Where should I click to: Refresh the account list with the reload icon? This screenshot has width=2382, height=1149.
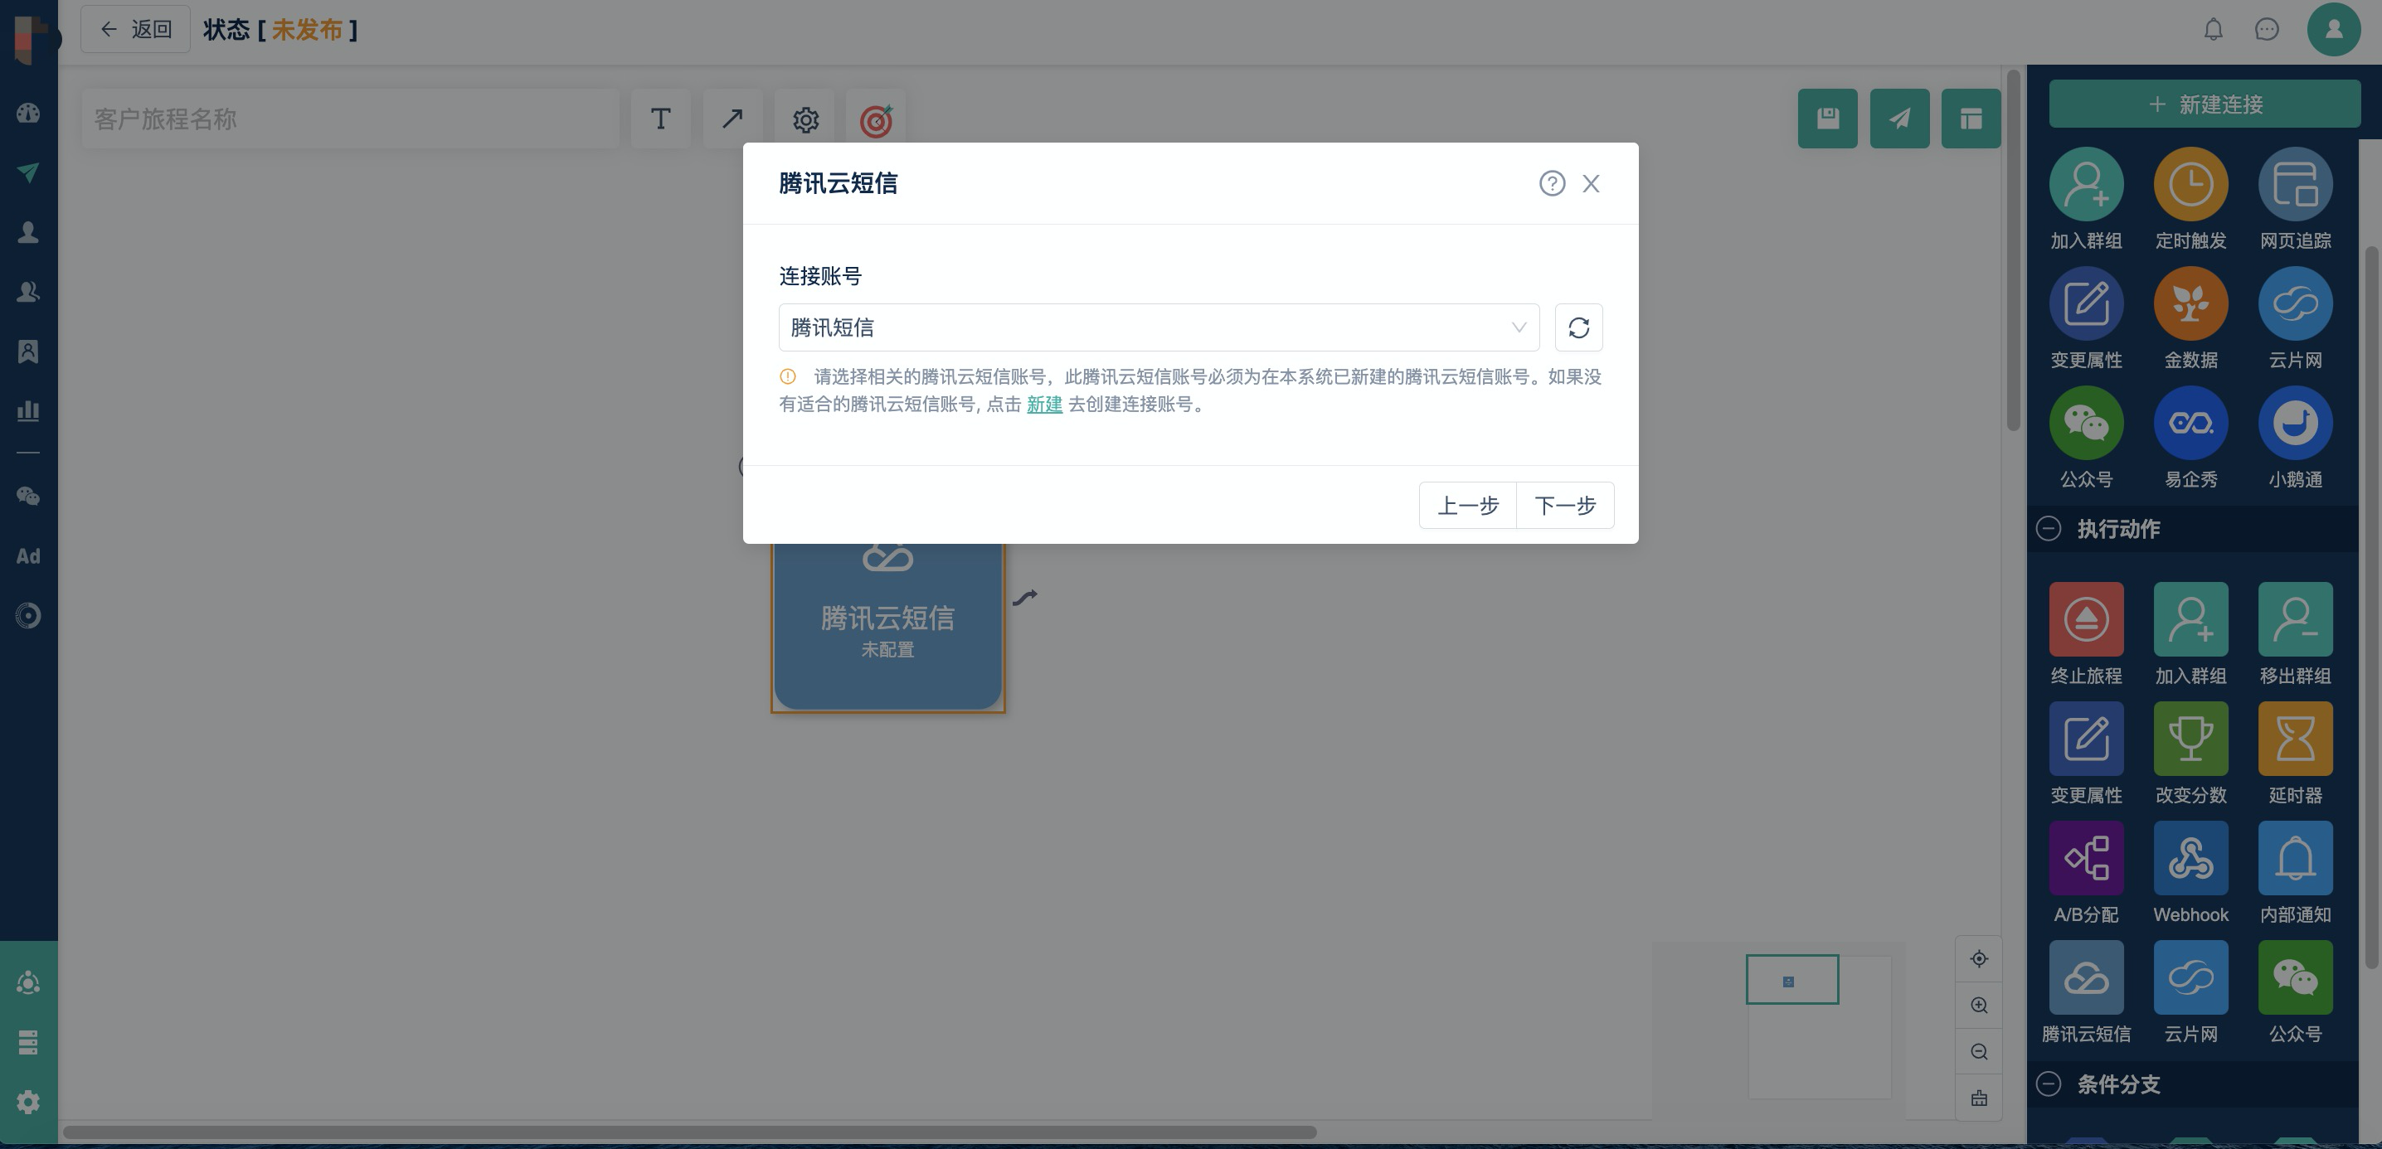coord(1578,327)
